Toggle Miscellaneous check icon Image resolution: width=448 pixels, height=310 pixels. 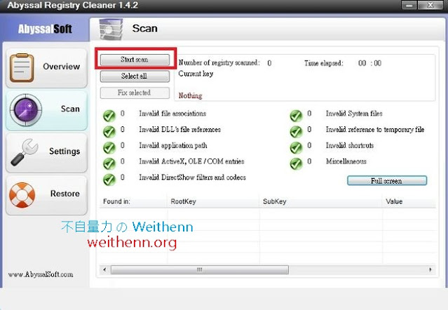point(296,163)
